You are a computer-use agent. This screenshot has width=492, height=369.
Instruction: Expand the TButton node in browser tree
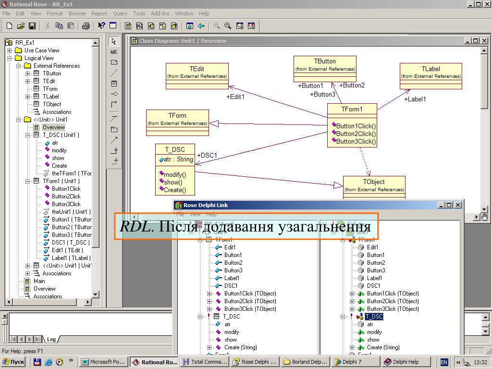point(27,74)
